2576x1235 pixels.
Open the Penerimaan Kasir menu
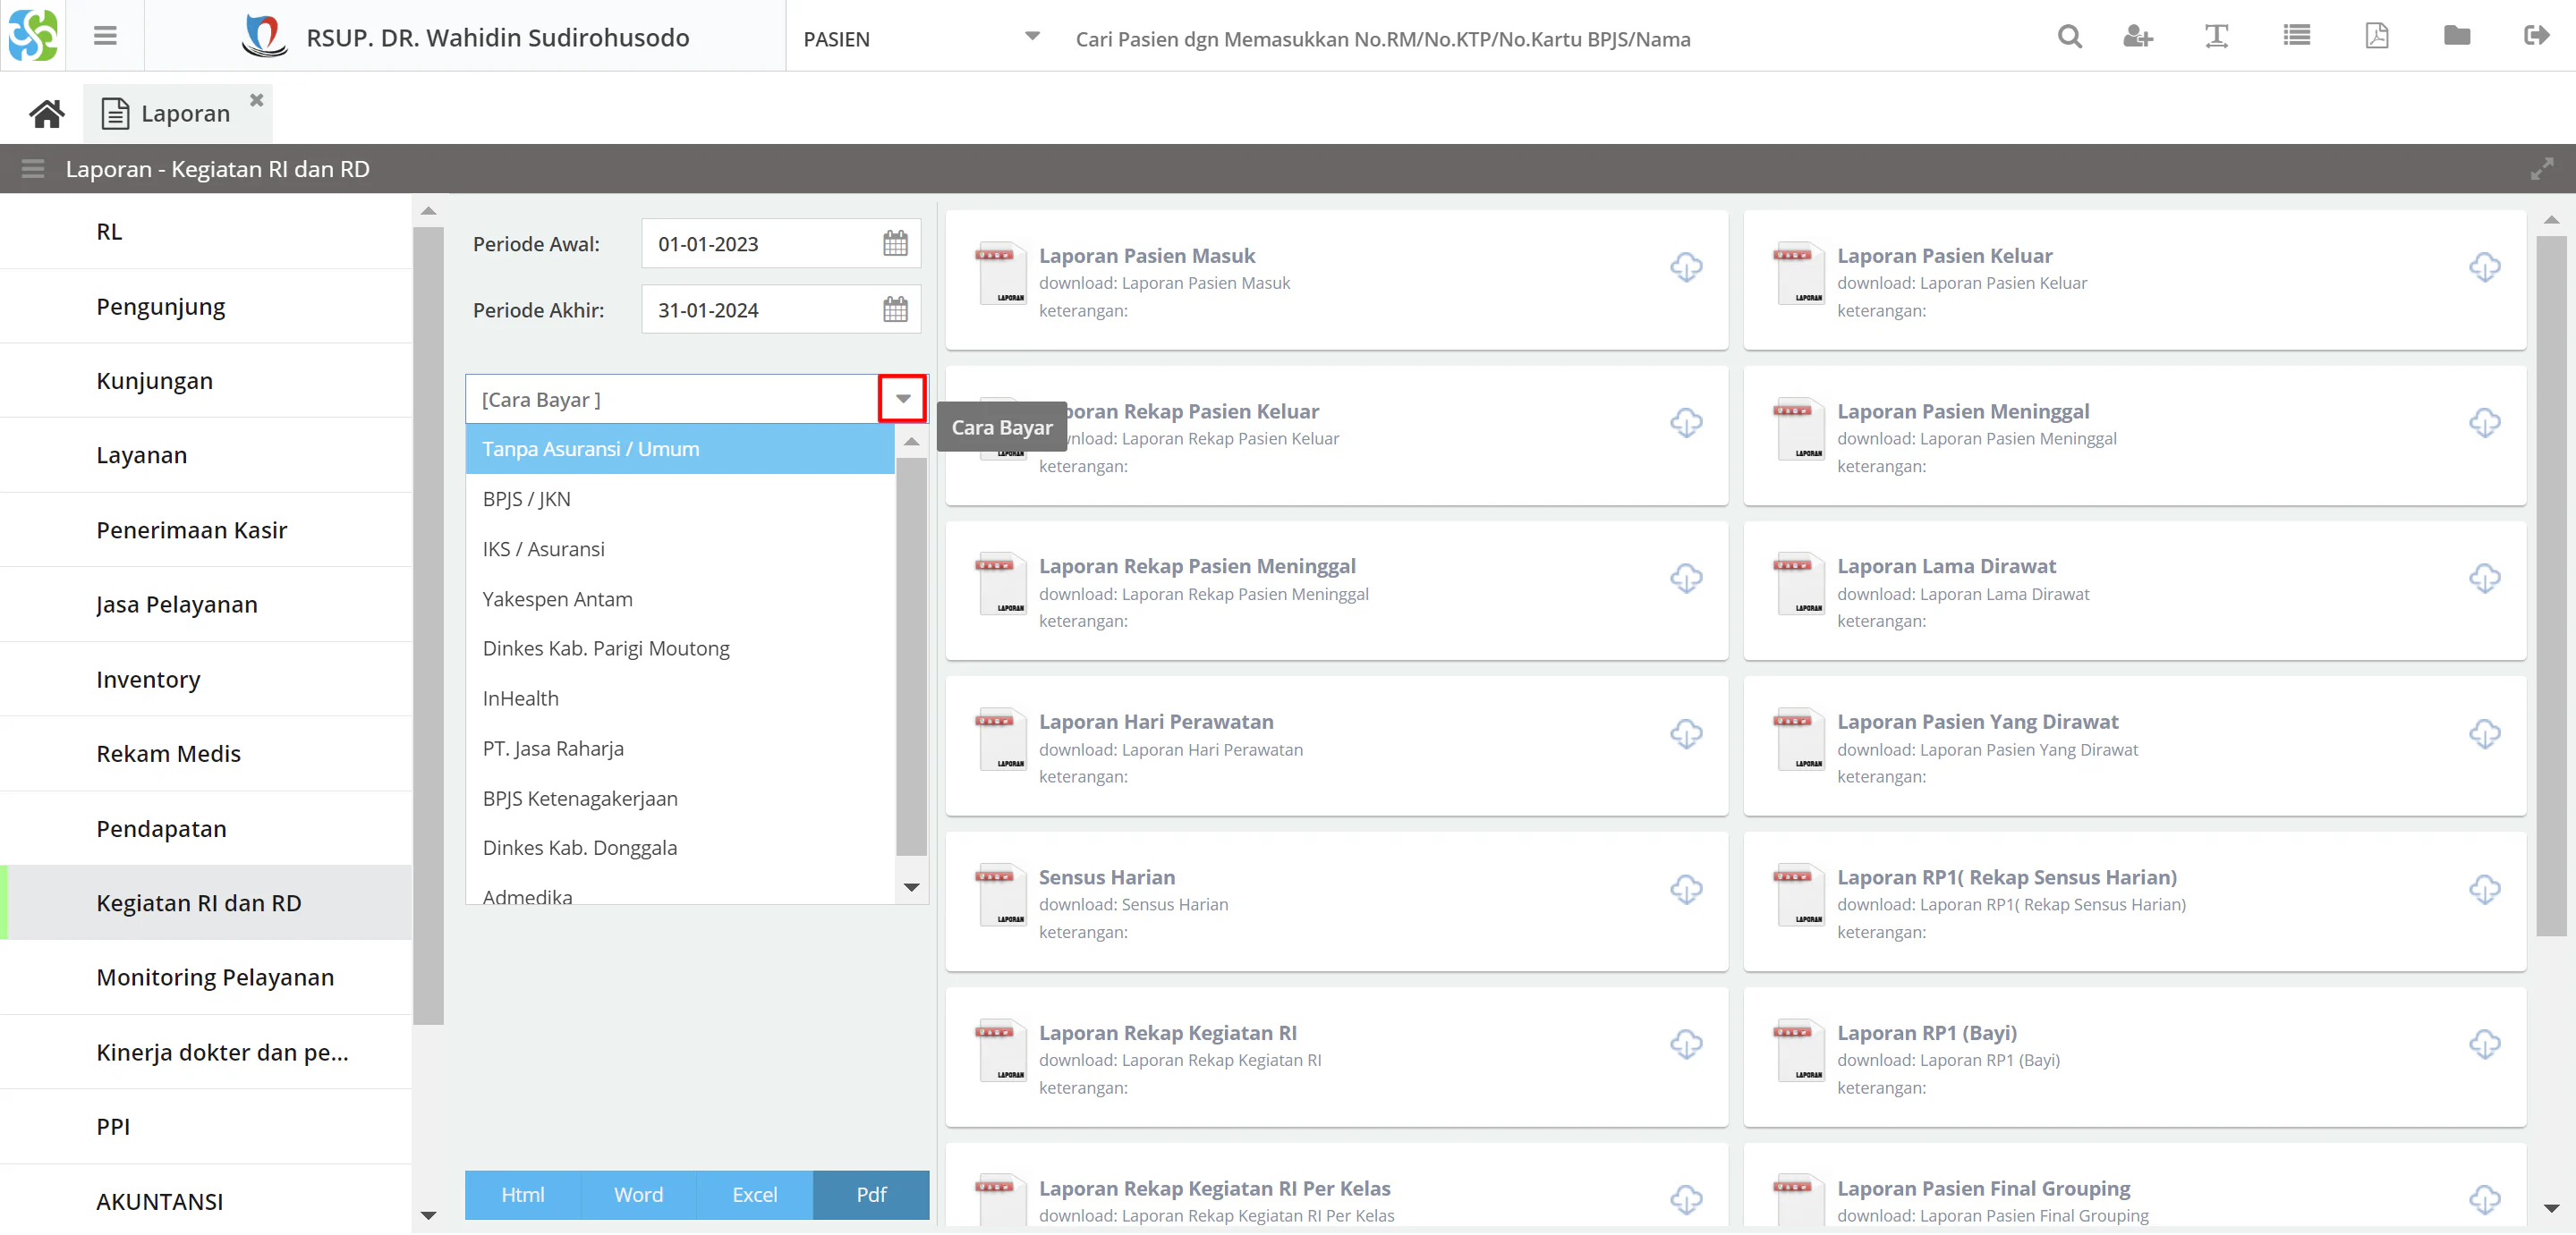[x=205, y=529]
